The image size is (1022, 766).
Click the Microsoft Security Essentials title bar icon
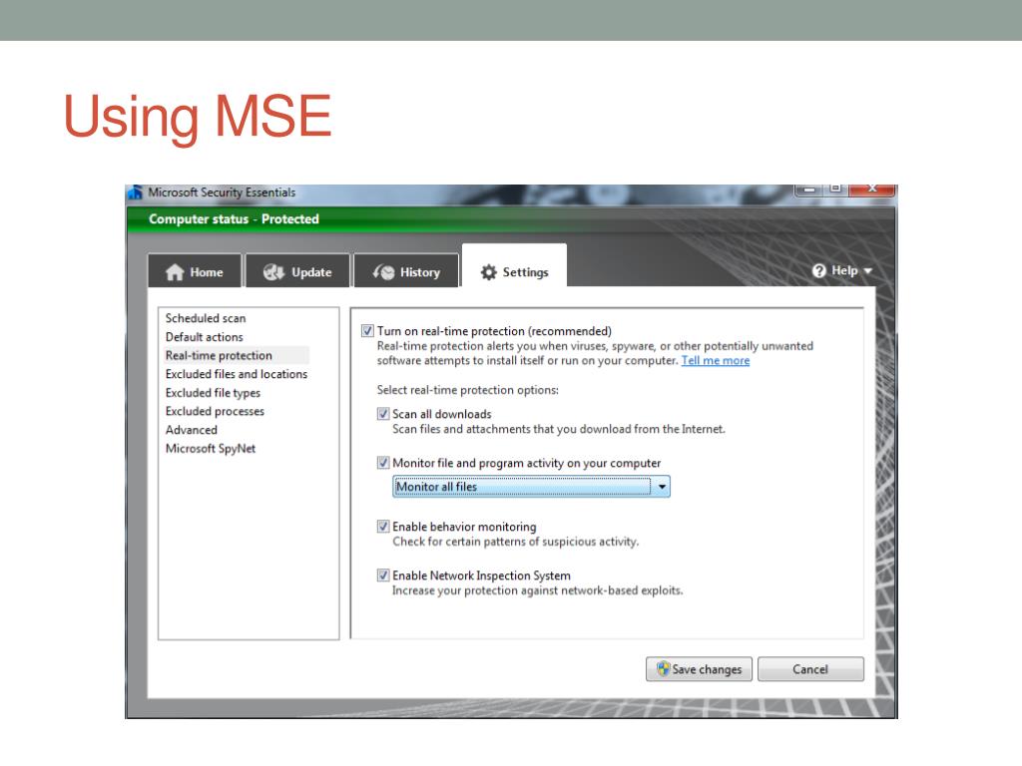(x=136, y=192)
